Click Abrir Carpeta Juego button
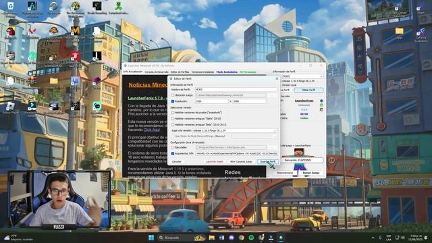The width and height of the screenshot is (432, 243). 241,161
